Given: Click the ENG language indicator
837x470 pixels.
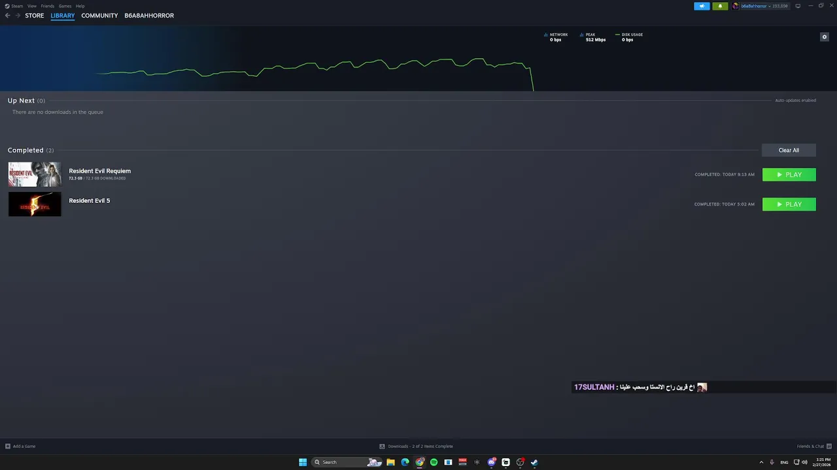Looking at the screenshot, I should tap(784, 462).
